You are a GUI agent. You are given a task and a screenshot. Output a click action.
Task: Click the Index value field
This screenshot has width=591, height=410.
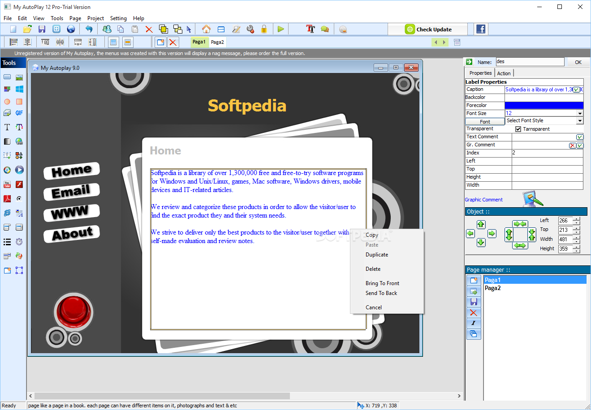click(x=548, y=153)
